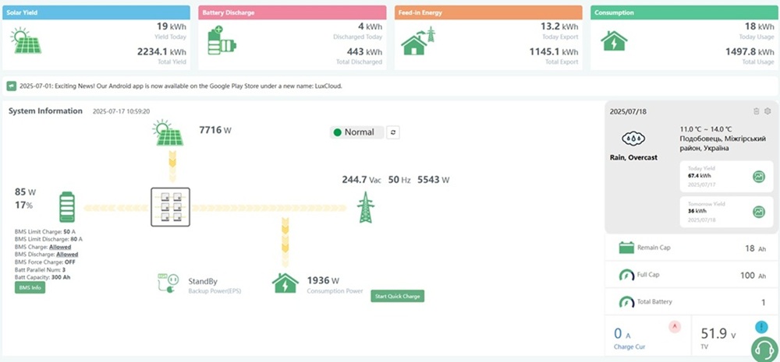This screenshot has width=780, height=362.
Task: Open Tomorrow Yield chart icon
Action: pos(758,211)
